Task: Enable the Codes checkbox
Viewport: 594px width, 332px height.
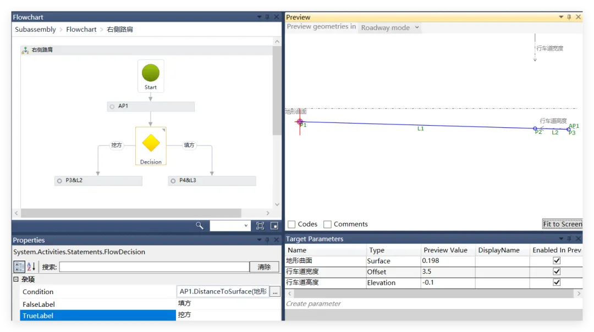Action: (291, 224)
